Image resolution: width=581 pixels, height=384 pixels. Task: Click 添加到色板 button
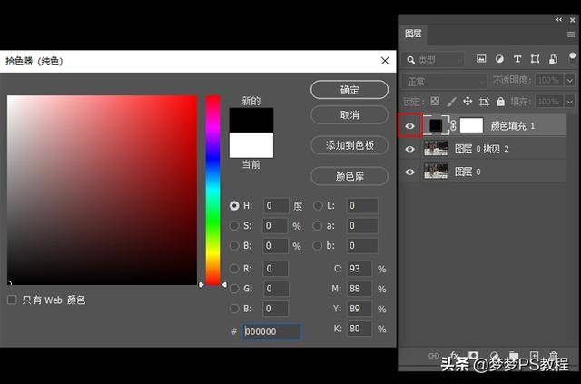coord(350,145)
